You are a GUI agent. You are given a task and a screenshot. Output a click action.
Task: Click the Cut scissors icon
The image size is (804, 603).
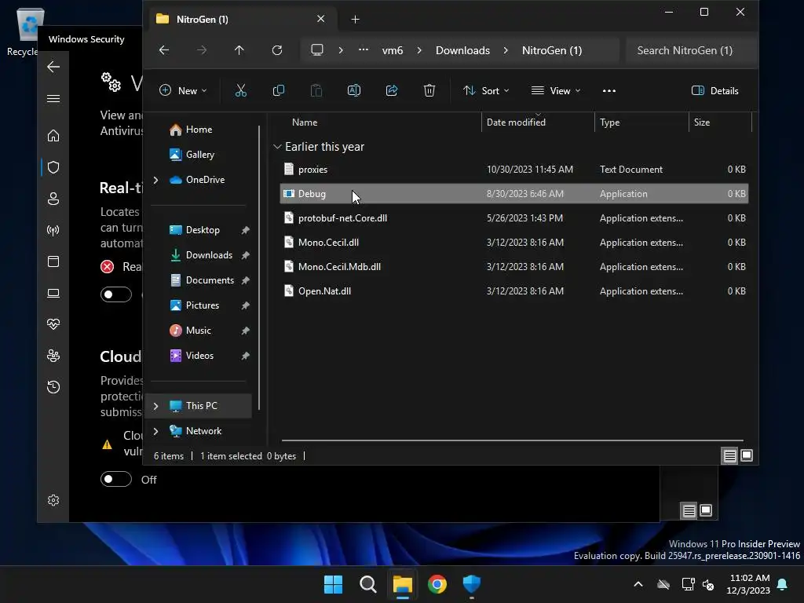point(240,91)
